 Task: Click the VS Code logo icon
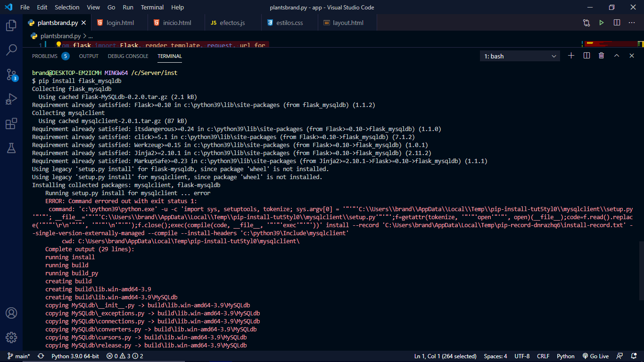tap(9, 7)
